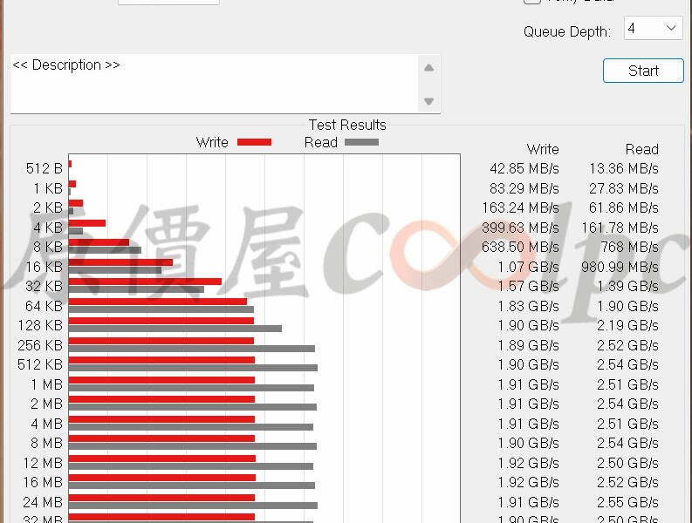
Task: Open the Queue Depth dropdown
Action: tap(653, 28)
